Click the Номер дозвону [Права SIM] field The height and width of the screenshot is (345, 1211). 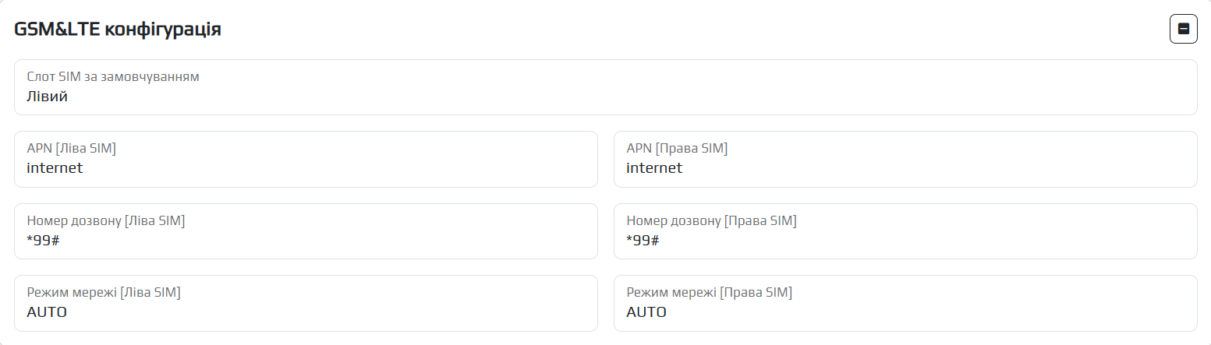pos(905,231)
